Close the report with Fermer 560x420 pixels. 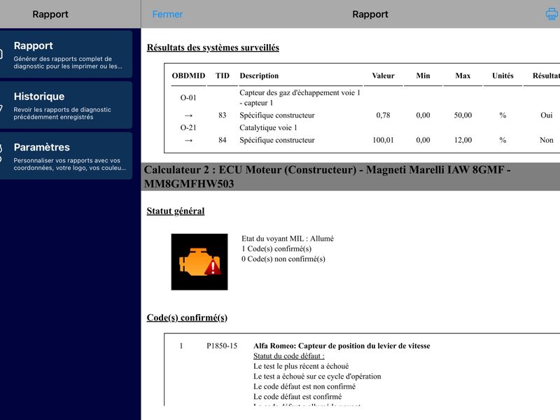pyautogui.click(x=167, y=14)
